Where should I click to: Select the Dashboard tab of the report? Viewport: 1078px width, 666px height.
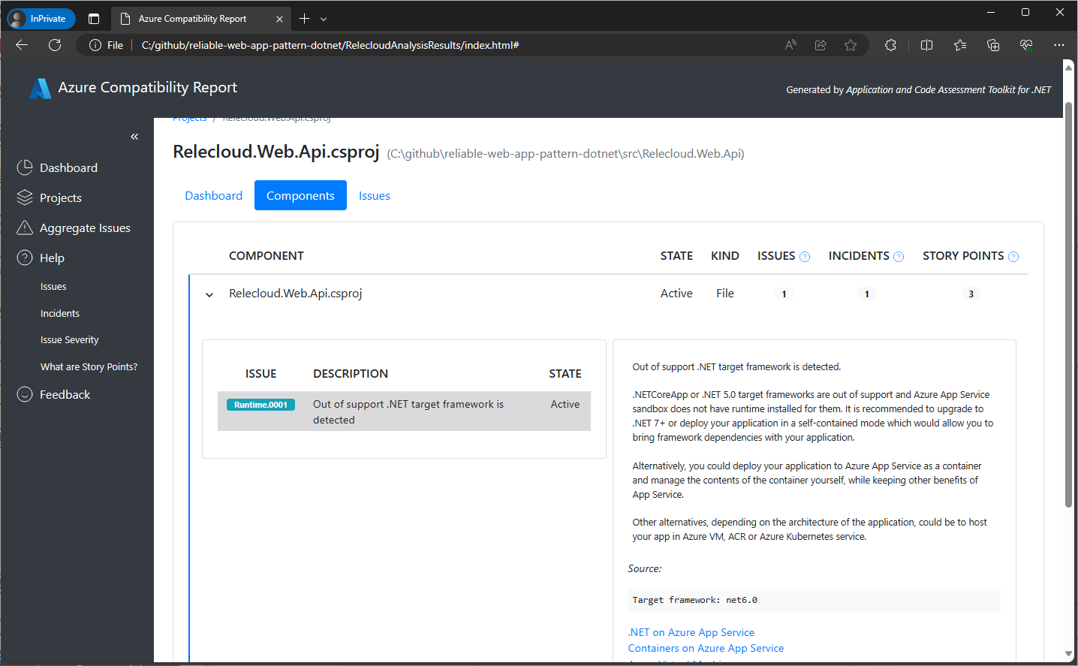(x=213, y=195)
